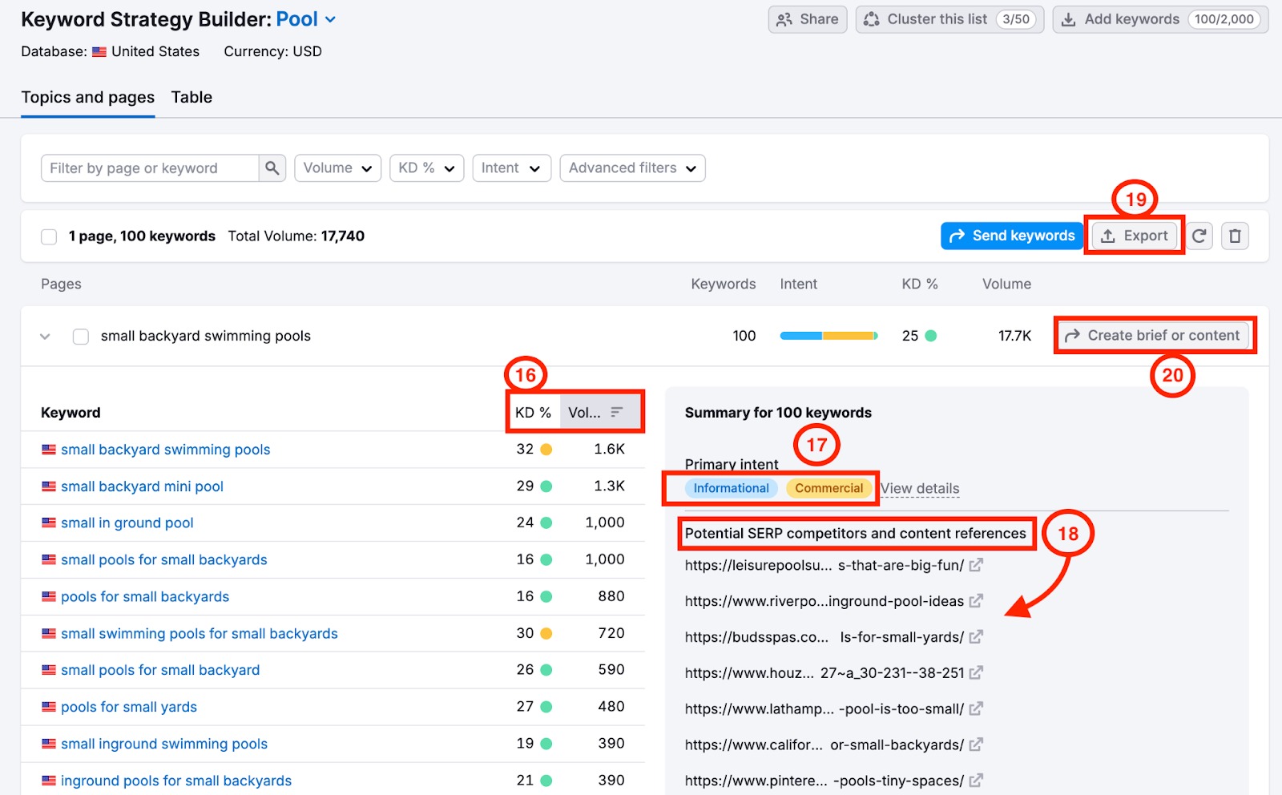Click the Intent column header in Pages table
Image resolution: width=1282 pixels, height=795 pixels.
coord(799,285)
